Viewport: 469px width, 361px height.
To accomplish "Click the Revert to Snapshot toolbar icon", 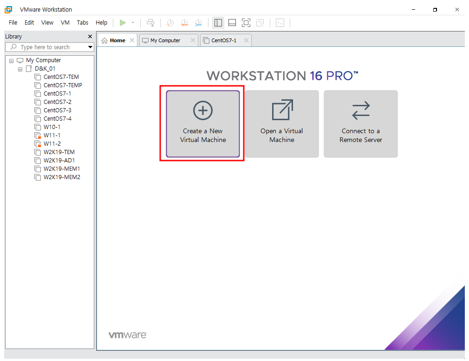I will point(184,23).
